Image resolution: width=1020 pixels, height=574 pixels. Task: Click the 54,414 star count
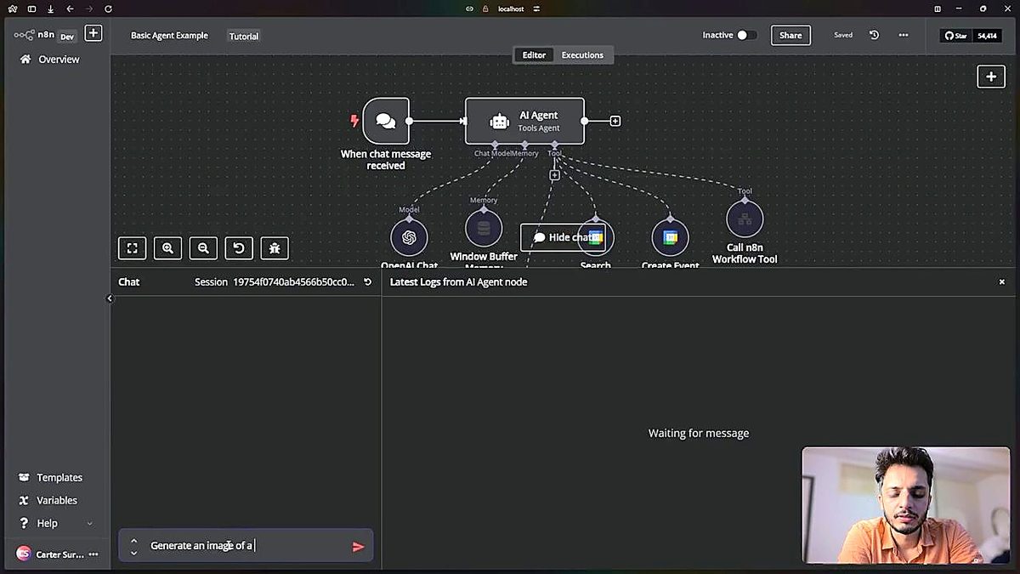click(987, 36)
